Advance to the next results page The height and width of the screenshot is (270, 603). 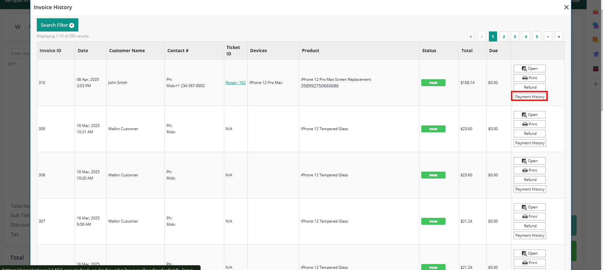[x=548, y=36]
